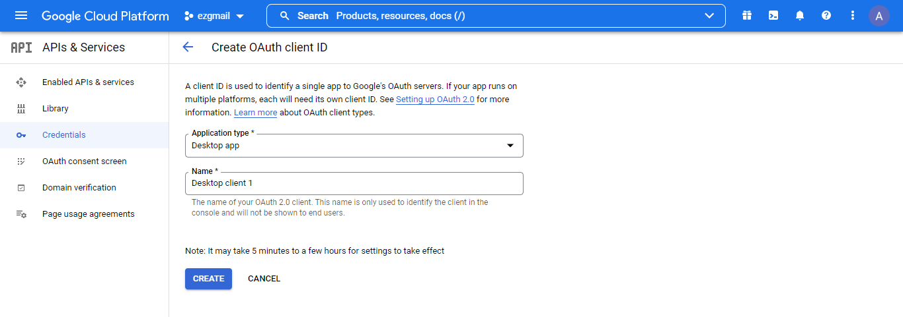Click the API logo icon in sidebar
The height and width of the screenshot is (317, 903).
pos(21,47)
